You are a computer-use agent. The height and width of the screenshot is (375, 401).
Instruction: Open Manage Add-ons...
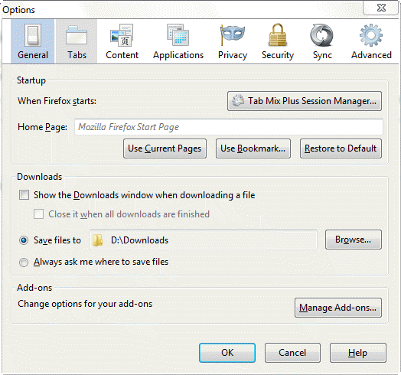(337, 308)
